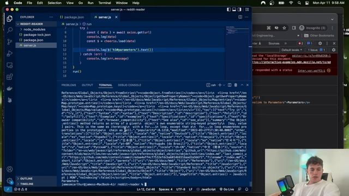Open the Run and Debug view
The height and width of the screenshot is (196, 349).
[10, 53]
